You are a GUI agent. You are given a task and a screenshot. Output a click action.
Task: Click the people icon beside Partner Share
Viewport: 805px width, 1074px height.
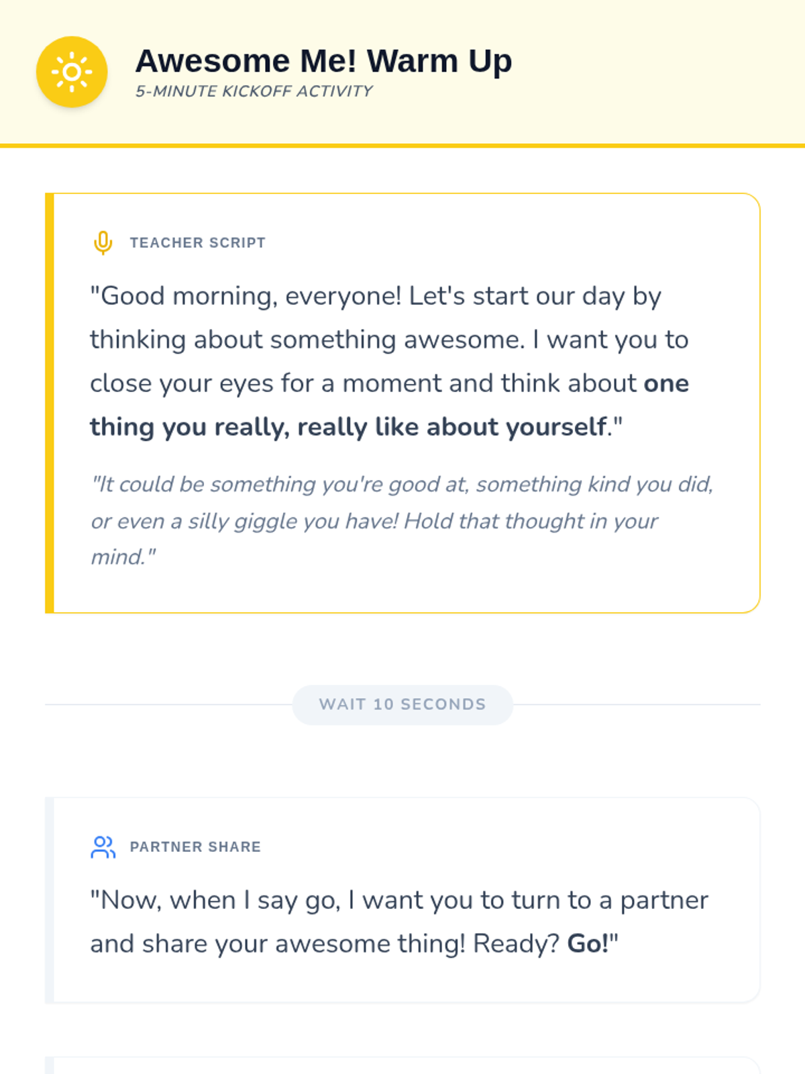tap(103, 846)
